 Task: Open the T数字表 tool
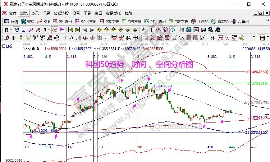pyautogui.click(x=179, y=21)
